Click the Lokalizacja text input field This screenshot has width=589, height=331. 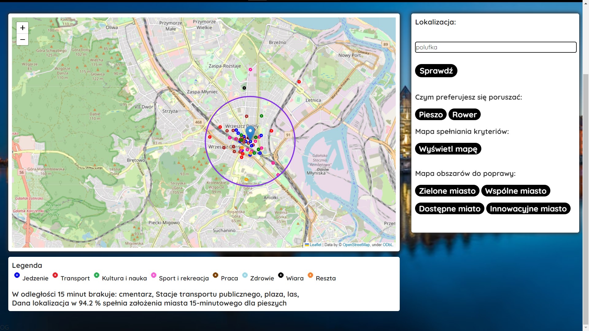(x=495, y=47)
